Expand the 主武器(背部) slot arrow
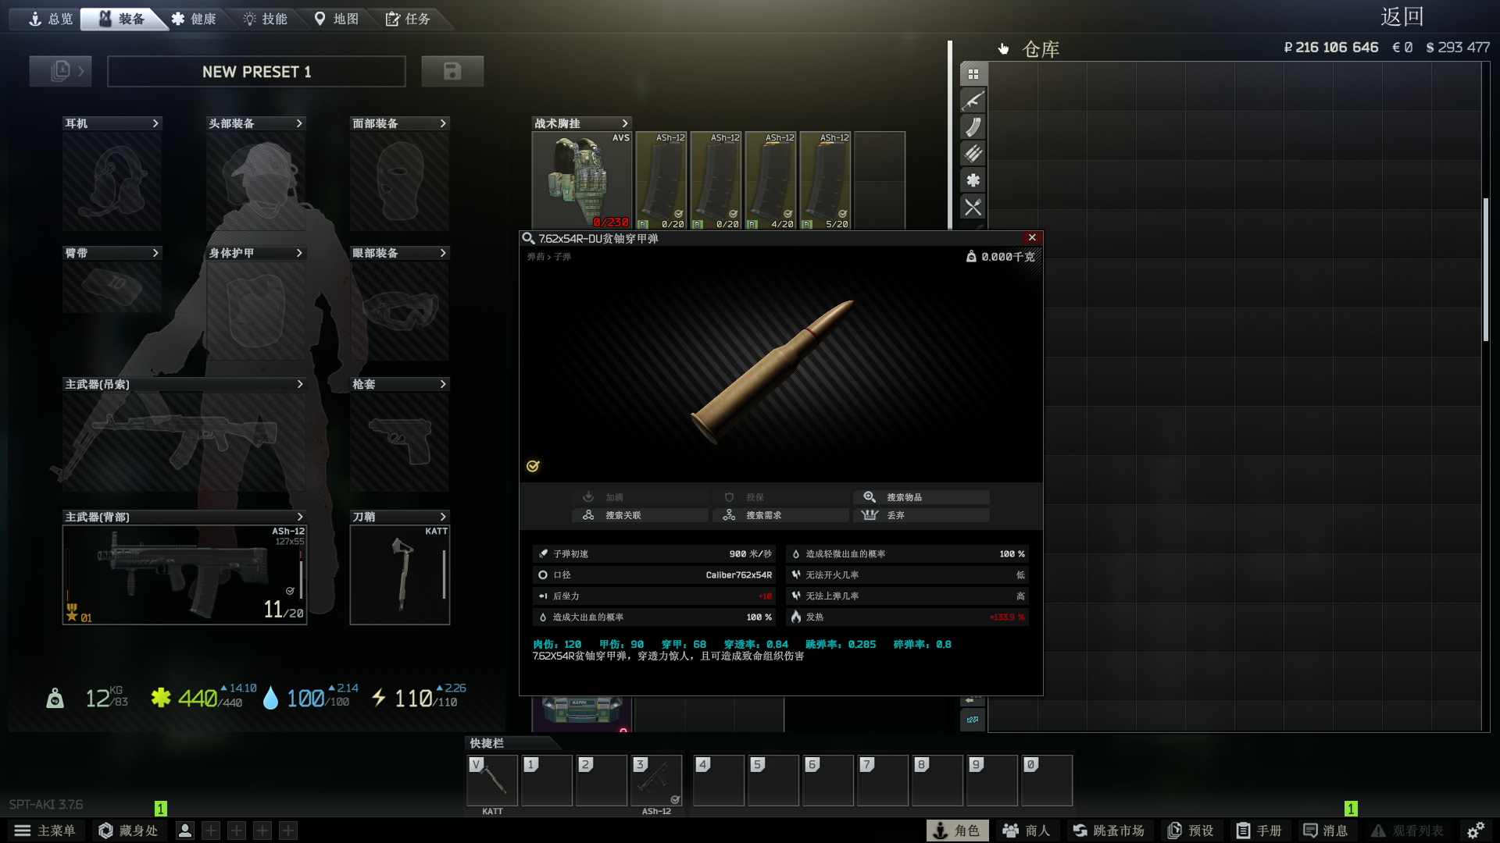Image resolution: width=1500 pixels, height=843 pixels. 299,517
